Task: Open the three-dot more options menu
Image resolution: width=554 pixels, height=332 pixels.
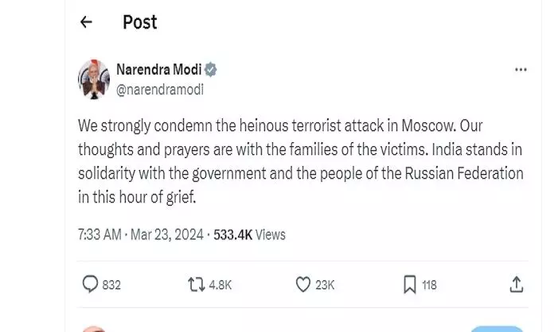Action: [x=521, y=70]
